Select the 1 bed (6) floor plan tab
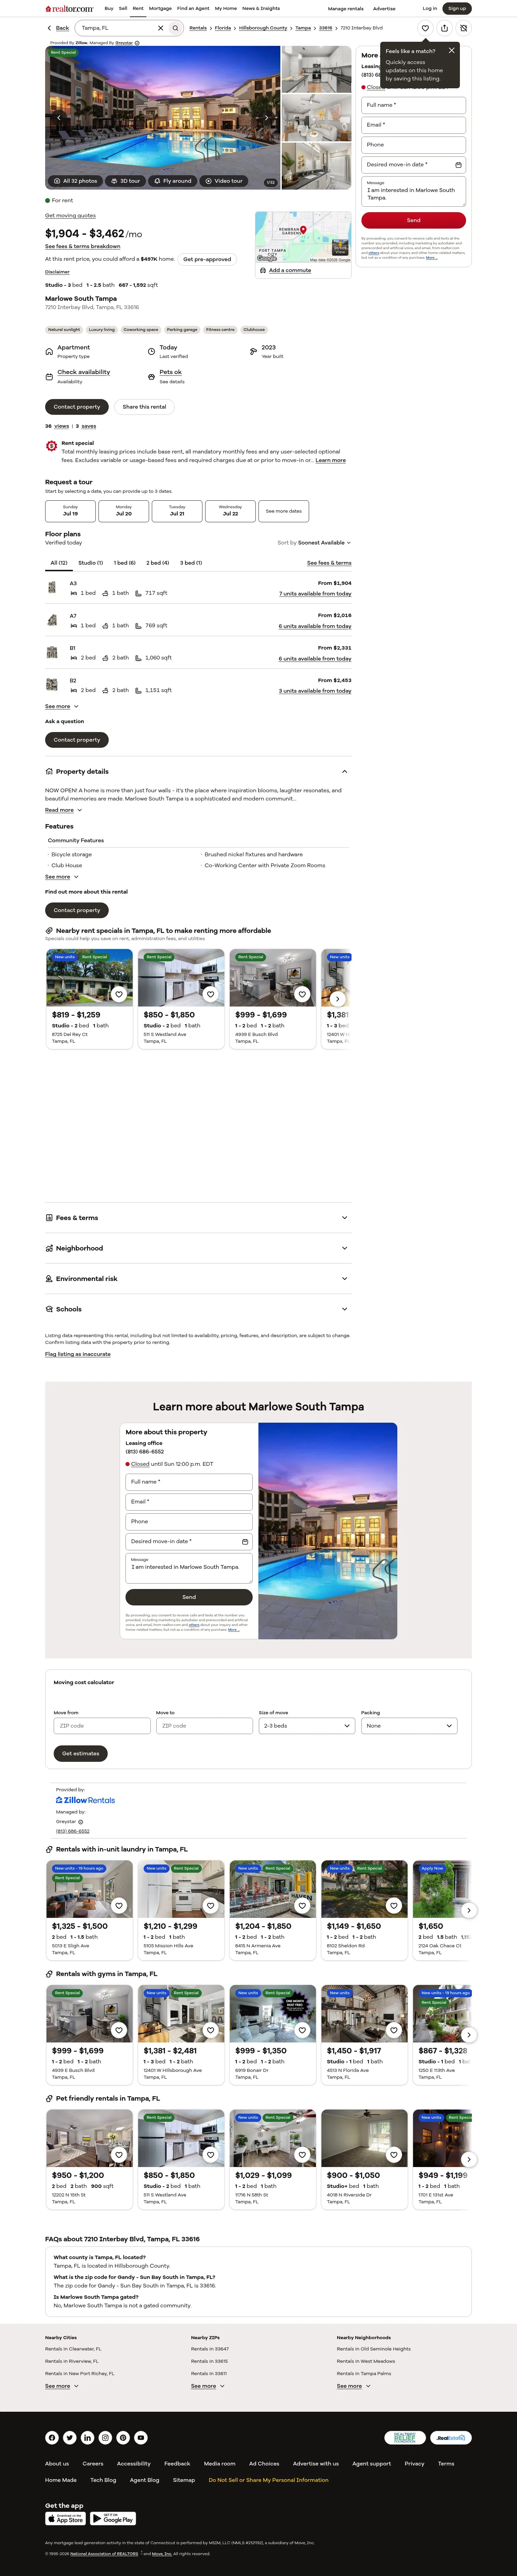The width and height of the screenshot is (517, 2576). point(124,563)
